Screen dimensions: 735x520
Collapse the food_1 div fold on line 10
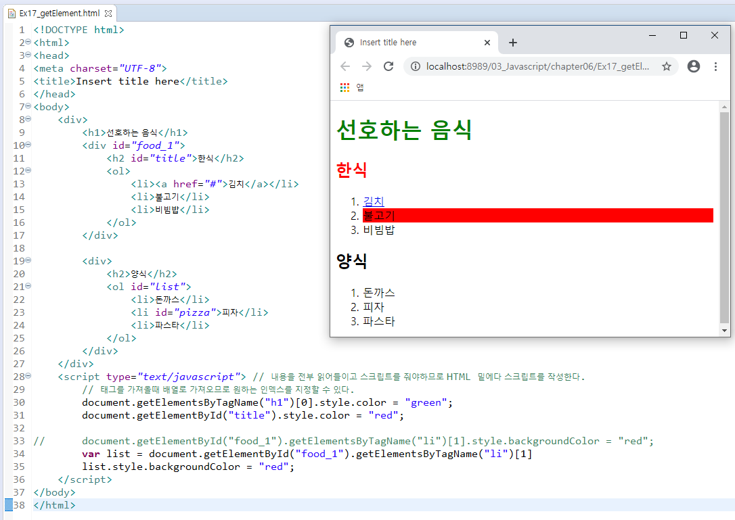(x=28, y=145)
